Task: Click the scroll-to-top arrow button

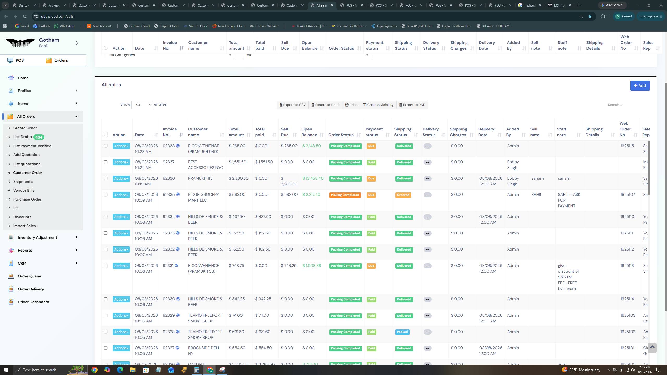Action: (652, 348)
